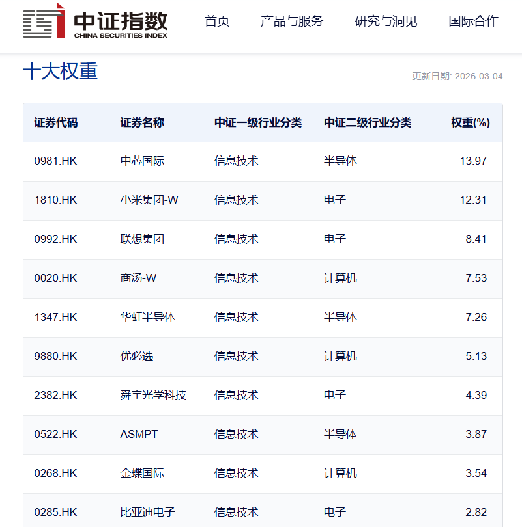Select code 1810.HK cell
The image size is (522, 527).
55,200
